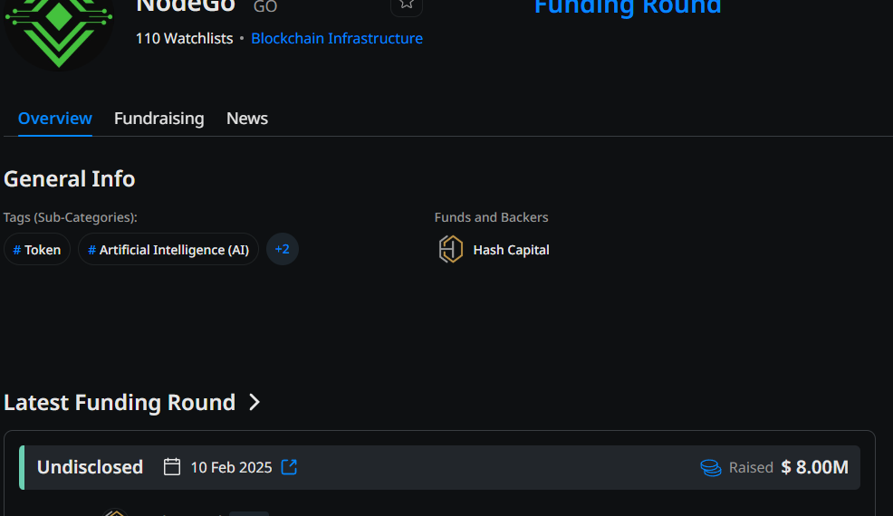893x516 pixels.
Task: Open the Blockchain Infrastructure category link
Action: (336, 38)
